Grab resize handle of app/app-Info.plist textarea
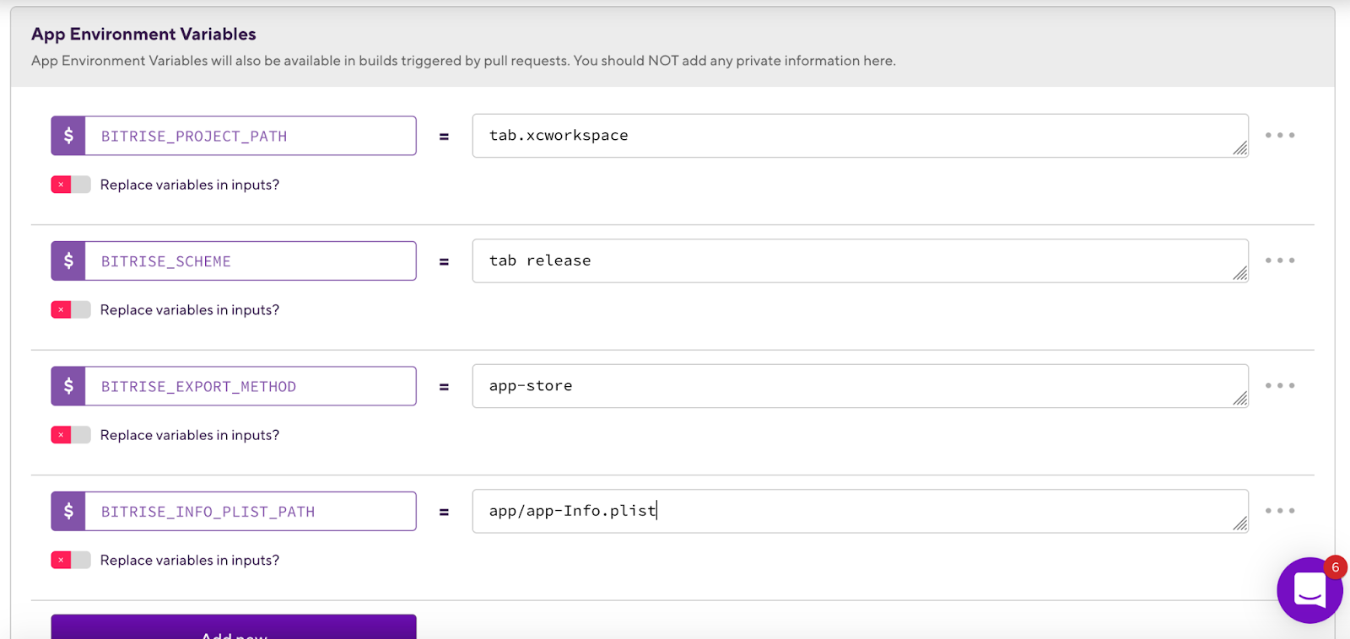This screenshot has width=1350, height=639. tap(1239, 524)
